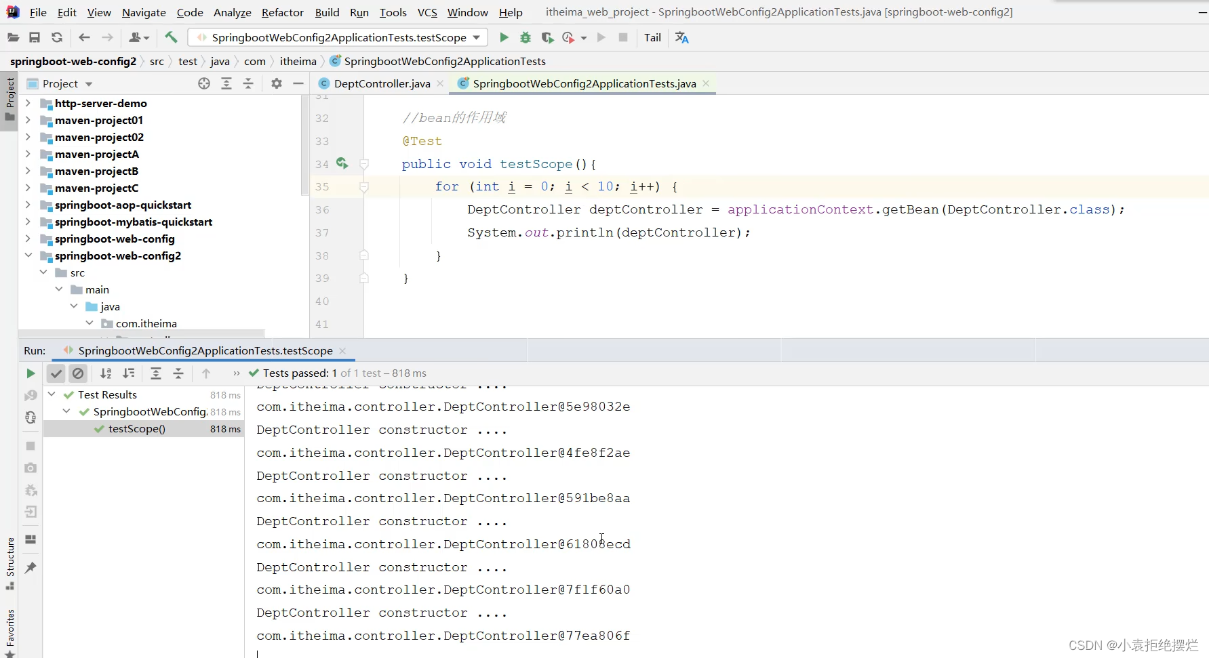Expand the http-server-demo module
Screen dimensions: 1209x658
[x=28, y=103]
